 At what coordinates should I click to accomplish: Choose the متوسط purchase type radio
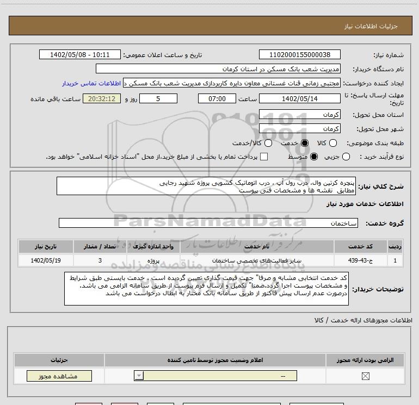(x=314, y=157)
